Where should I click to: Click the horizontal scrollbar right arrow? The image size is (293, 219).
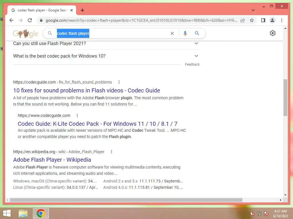(x=280, y=200)
